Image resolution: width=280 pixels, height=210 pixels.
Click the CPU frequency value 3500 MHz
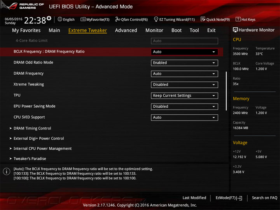pyautogui.click(x=240, y=54)
